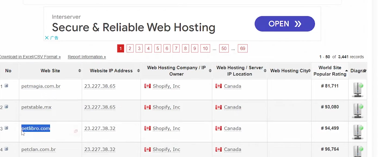Click location flag next to Canada in petstable row
The height and width of the screenshot is (157, 388).
click(x=219, y=107)
